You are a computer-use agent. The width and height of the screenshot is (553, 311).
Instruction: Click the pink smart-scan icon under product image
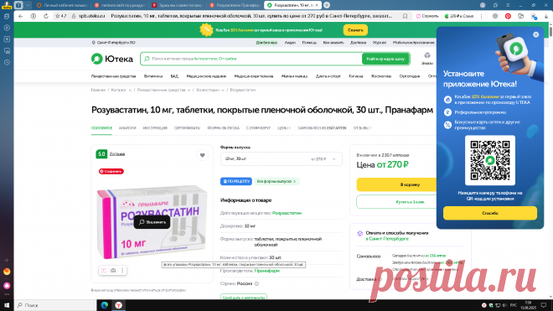(104, 271)
